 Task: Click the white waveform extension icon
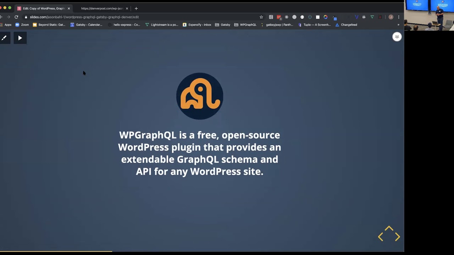364,17
